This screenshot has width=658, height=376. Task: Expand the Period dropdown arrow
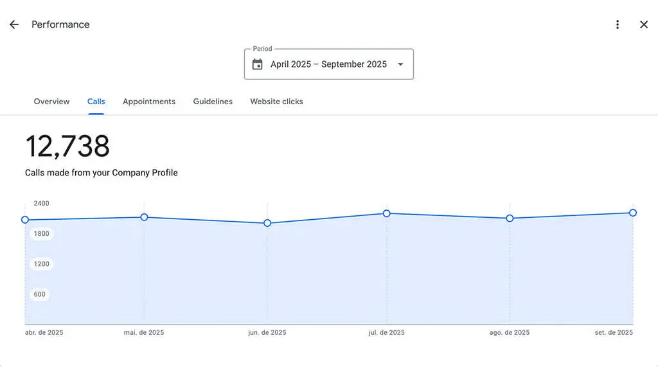(400, 64)
